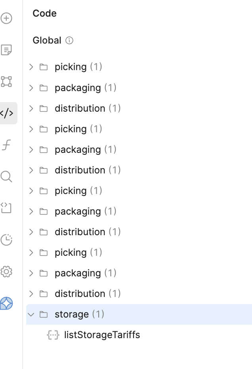Expand the first packaging folder chevron

pyautogui.click(x=31, y=87)
